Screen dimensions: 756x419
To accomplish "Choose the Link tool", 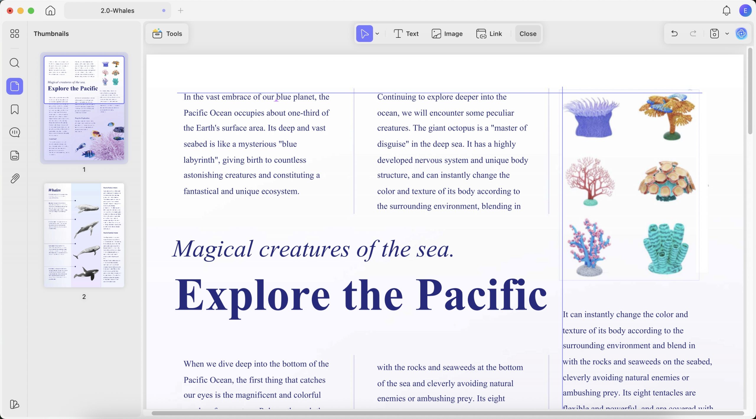I will point(489,34).
